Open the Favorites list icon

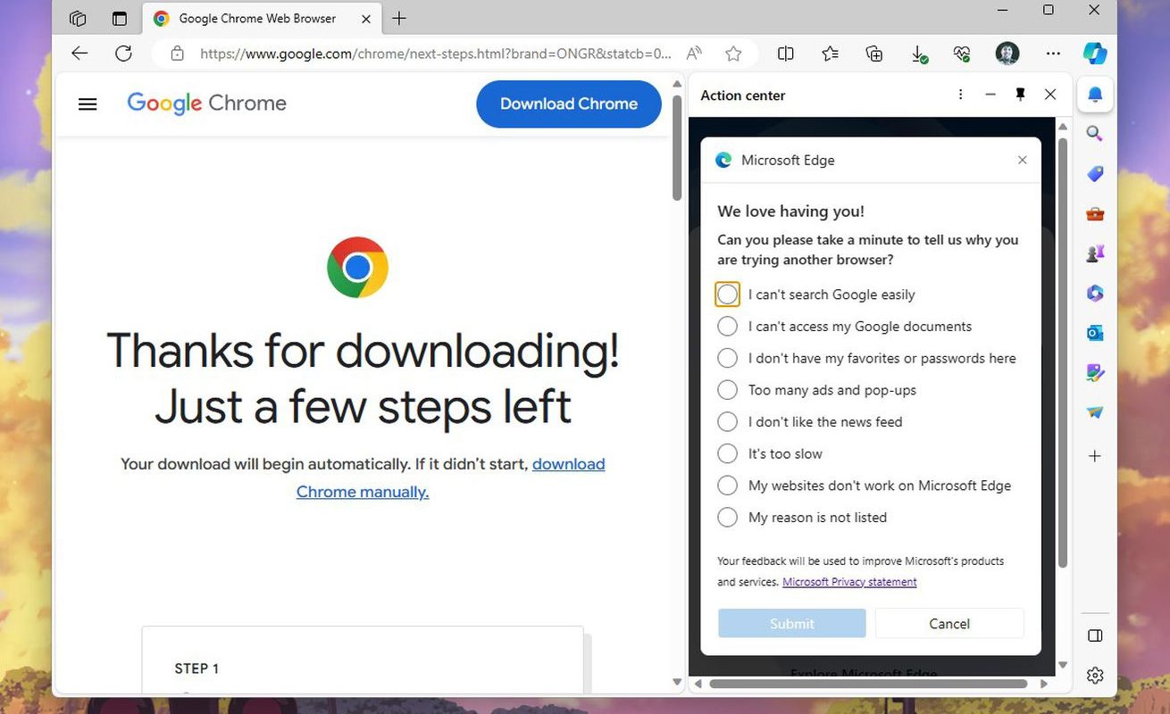pyautogui.click(x=831, y=54)
